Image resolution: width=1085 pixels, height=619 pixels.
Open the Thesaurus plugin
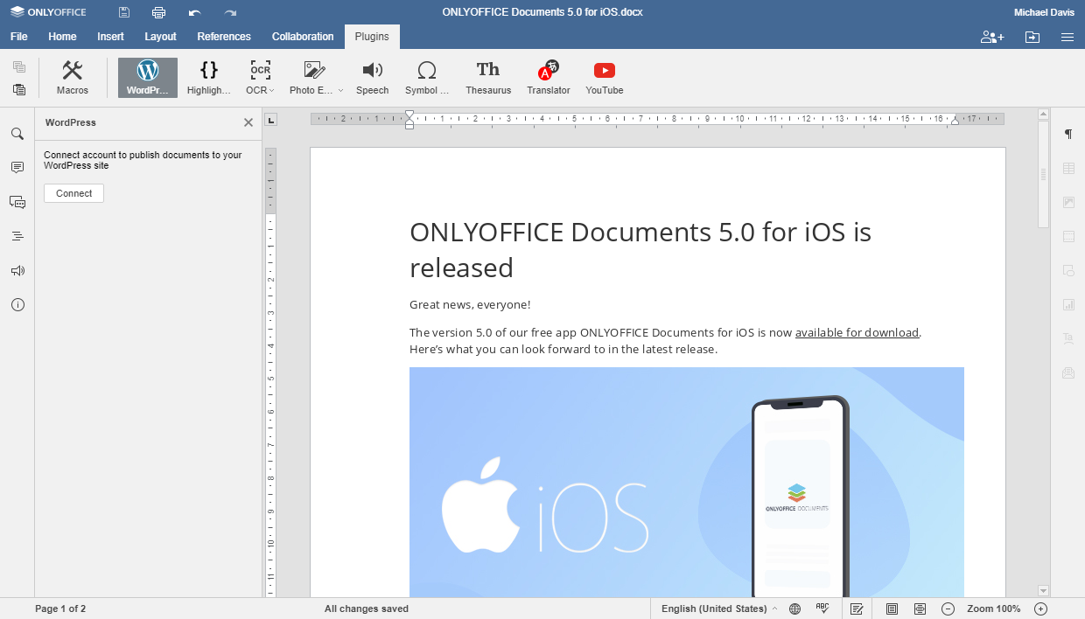tap(488, 78)
